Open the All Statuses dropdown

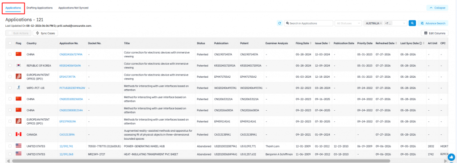pyautogui.click(x=348, y=23)
